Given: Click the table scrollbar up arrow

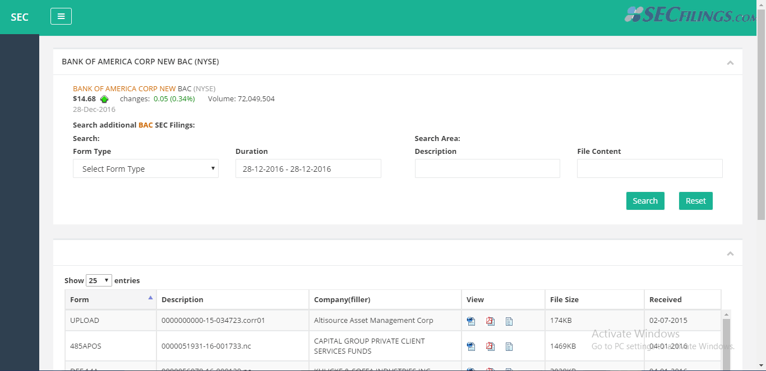Looking at the screenshot, I should pos(727,314).
